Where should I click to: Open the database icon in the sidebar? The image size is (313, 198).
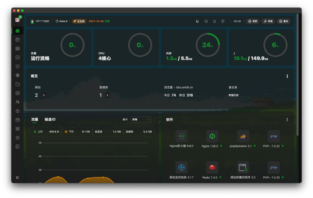(17, 49)
